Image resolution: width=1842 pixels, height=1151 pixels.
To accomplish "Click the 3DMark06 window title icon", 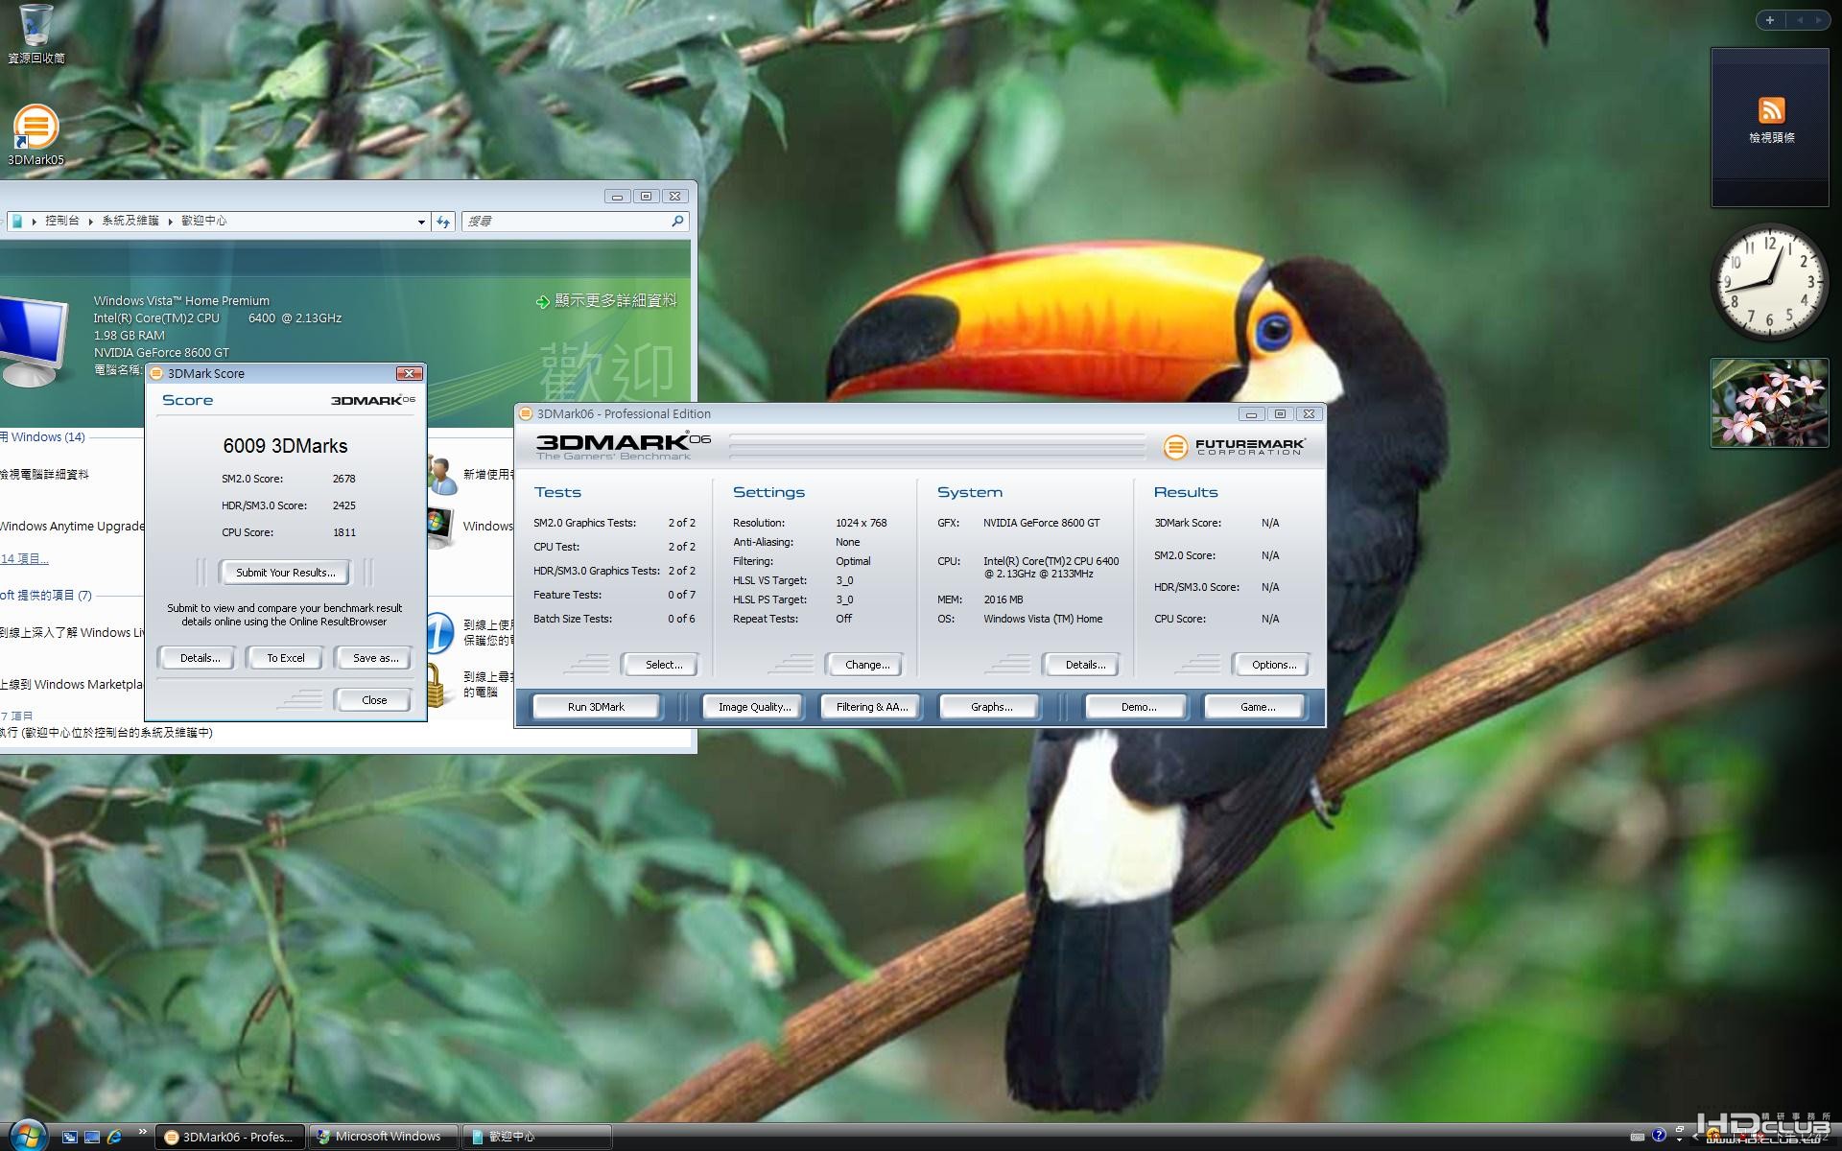I will (526, 413).
